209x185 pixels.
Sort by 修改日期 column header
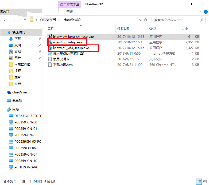click(123, 29)
